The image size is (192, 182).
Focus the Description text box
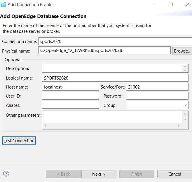point(112,68)
